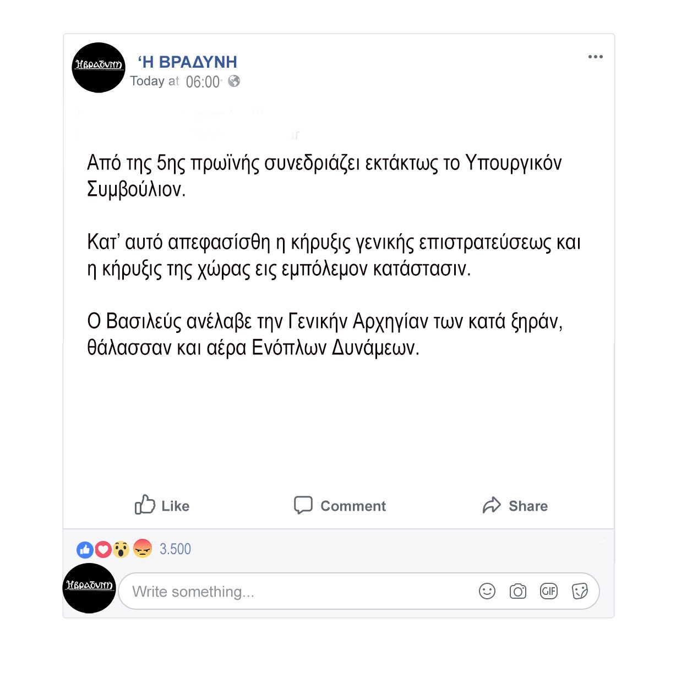Screen dimensions: 676x678
Task: Post a GIF using the GIF icon
Action: click(549, 591)
